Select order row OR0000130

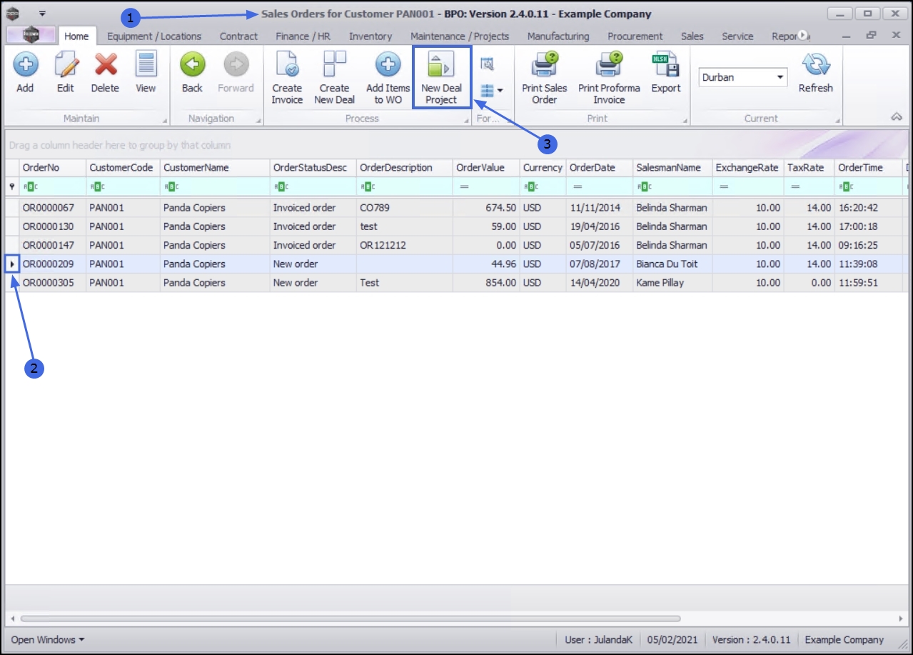tap(457, 226)
